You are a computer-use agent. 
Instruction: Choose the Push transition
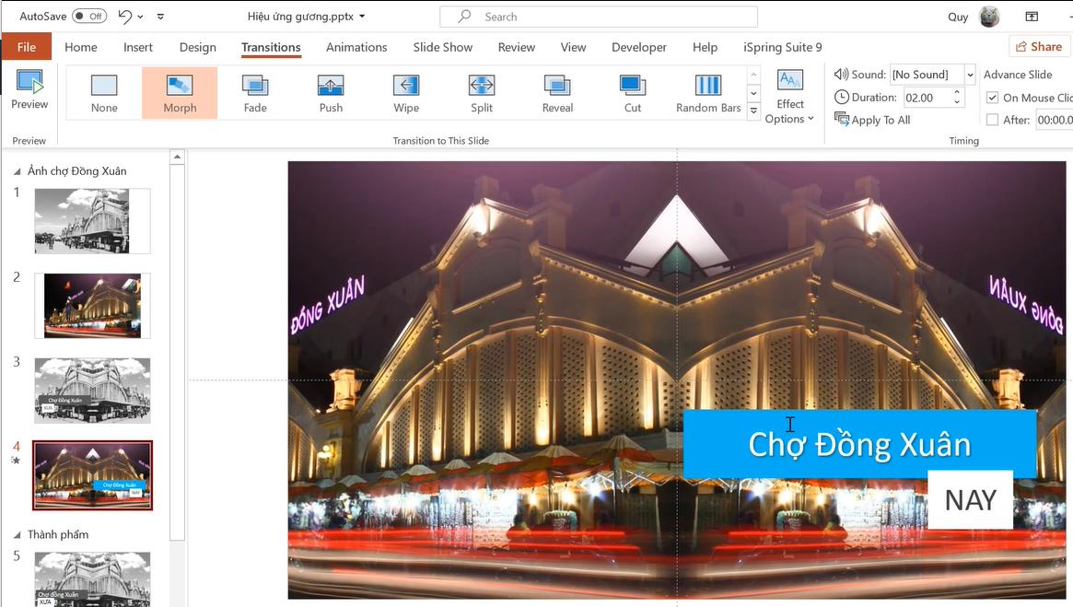330,92
